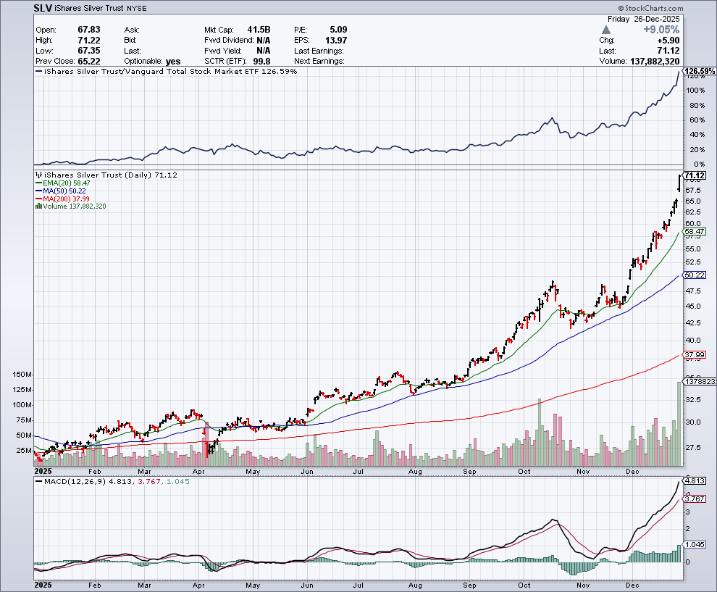This screenshot has height=592, width=717.
Task: Click the Open value 67.83
Action: click(x=89, y=30)
